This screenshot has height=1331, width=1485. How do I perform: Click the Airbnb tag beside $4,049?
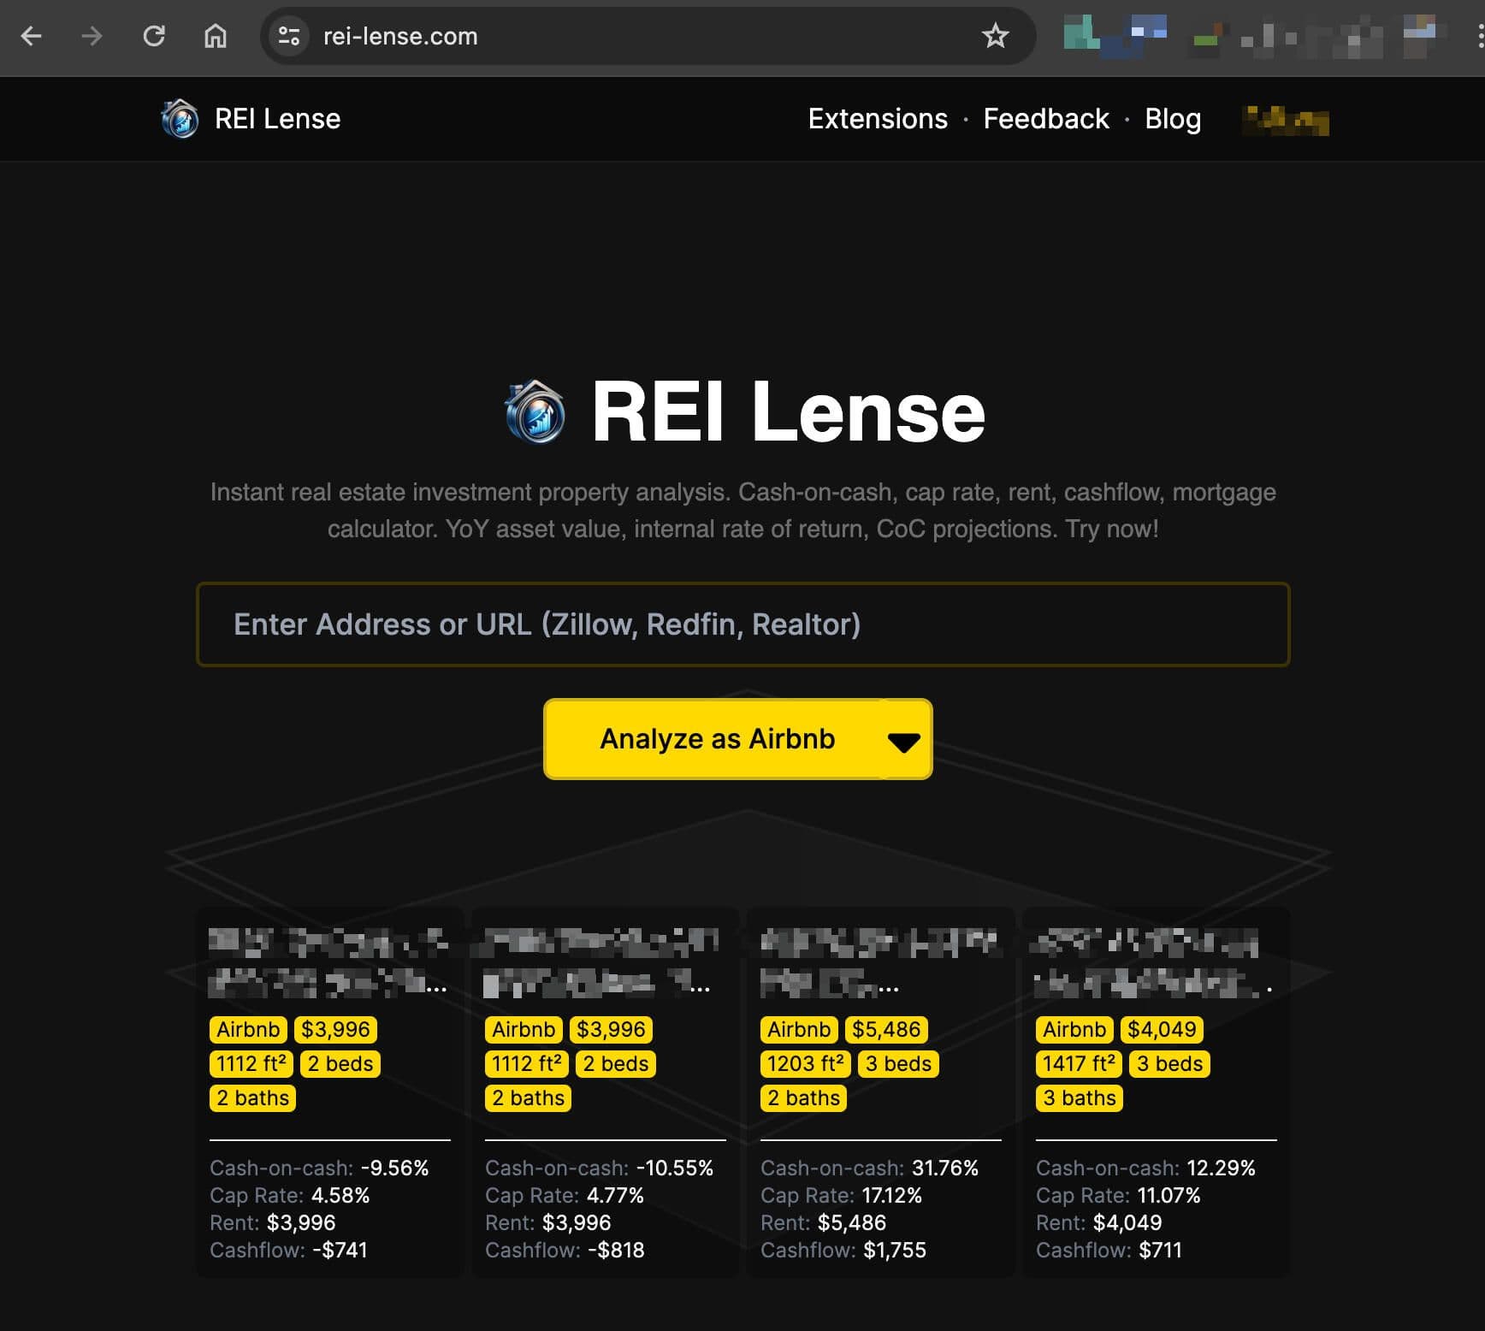pos(1074,1029)
